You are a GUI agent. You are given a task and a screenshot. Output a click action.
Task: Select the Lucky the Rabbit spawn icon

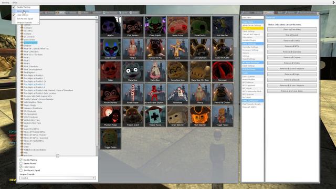click(223, 49)
